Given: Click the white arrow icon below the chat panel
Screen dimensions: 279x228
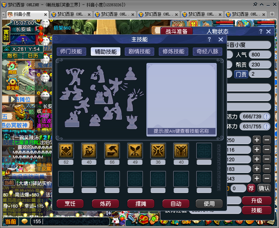Looking at the screenshot, I should pos(109,213).
